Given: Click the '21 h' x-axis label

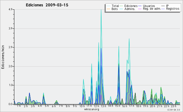Looking at the screenshot, I should 160,106.
